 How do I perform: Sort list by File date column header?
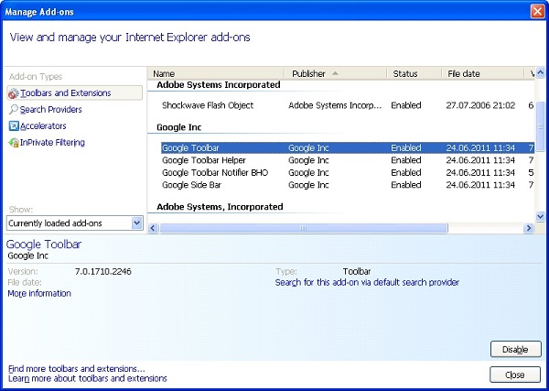[x=483, y=73]
